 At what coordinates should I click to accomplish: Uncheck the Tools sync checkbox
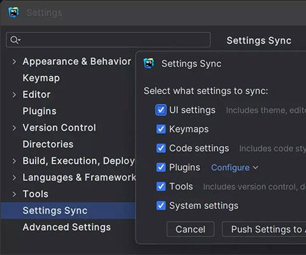pyautogui.click(x=161, y=186)
